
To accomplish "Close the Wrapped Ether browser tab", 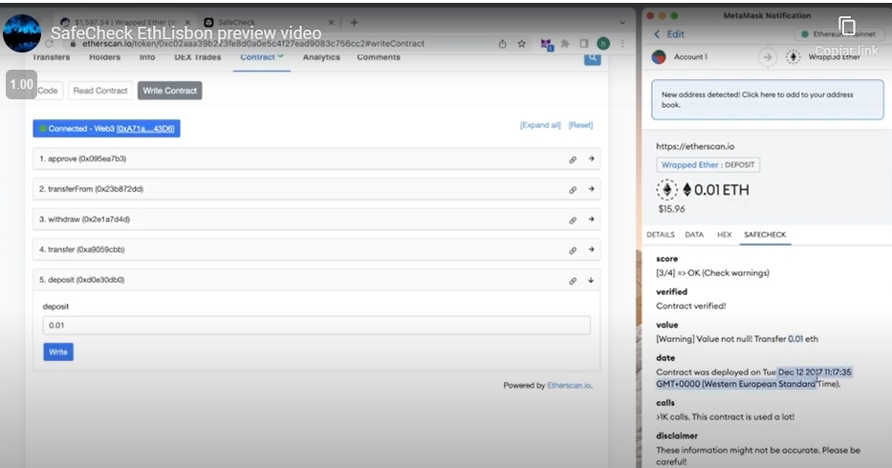I will click(187, 23).
